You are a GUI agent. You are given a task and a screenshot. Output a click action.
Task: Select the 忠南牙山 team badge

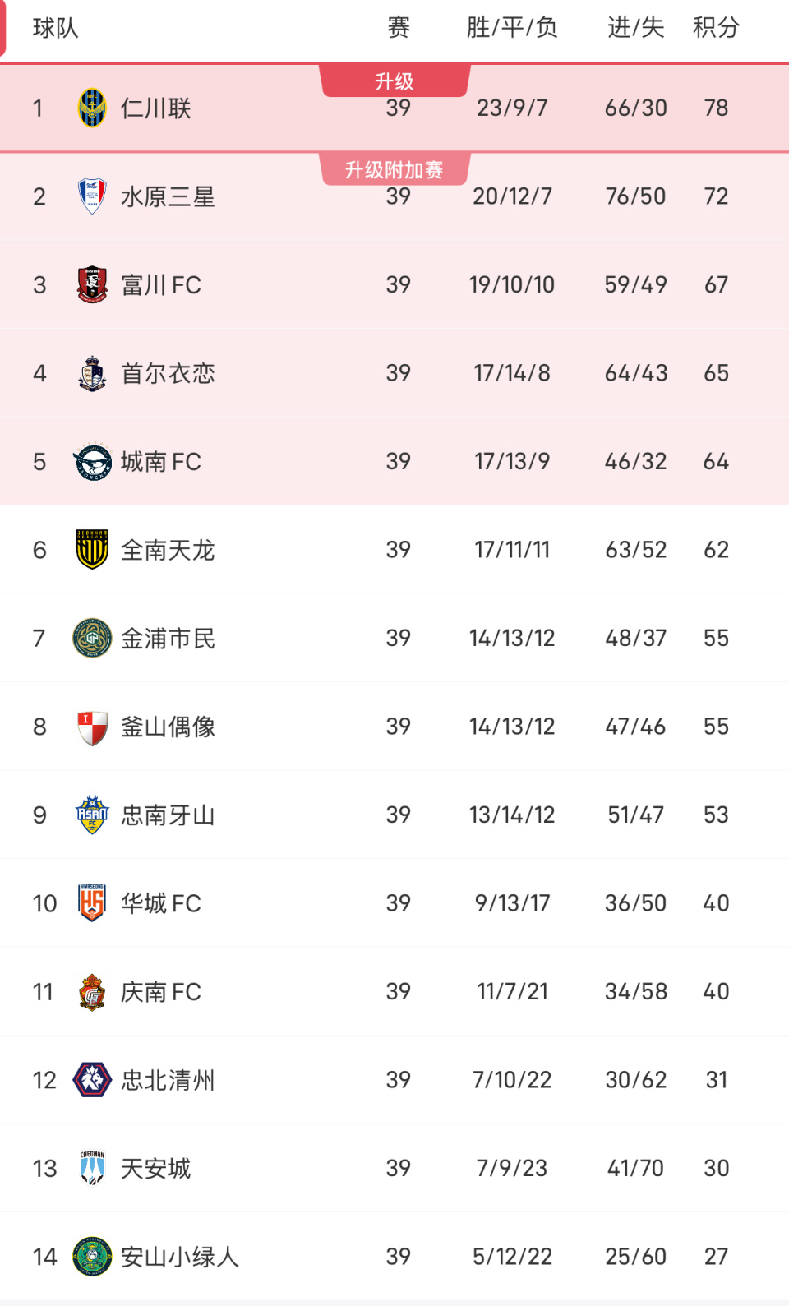(x=92, y=815)
